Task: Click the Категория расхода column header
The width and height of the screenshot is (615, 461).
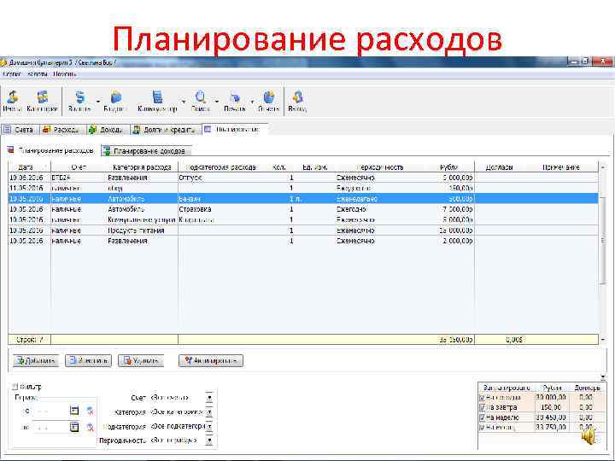Action: [x=142, y=167]
